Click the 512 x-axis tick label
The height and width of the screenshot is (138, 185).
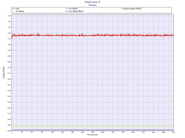(173, 132)
